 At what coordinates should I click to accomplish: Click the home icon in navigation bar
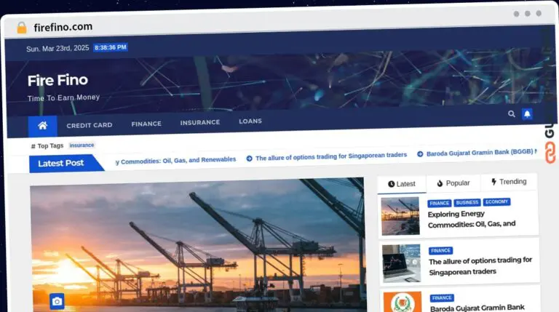point(42,126)
